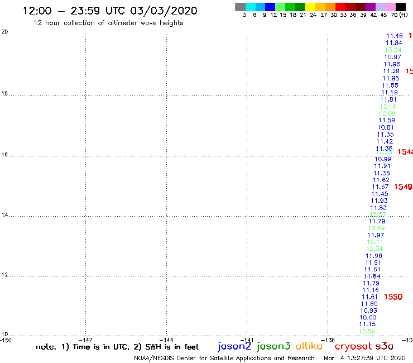Click the gray swatch in the color scale
This screenshot has height=363, width=413.
[241, 7]
